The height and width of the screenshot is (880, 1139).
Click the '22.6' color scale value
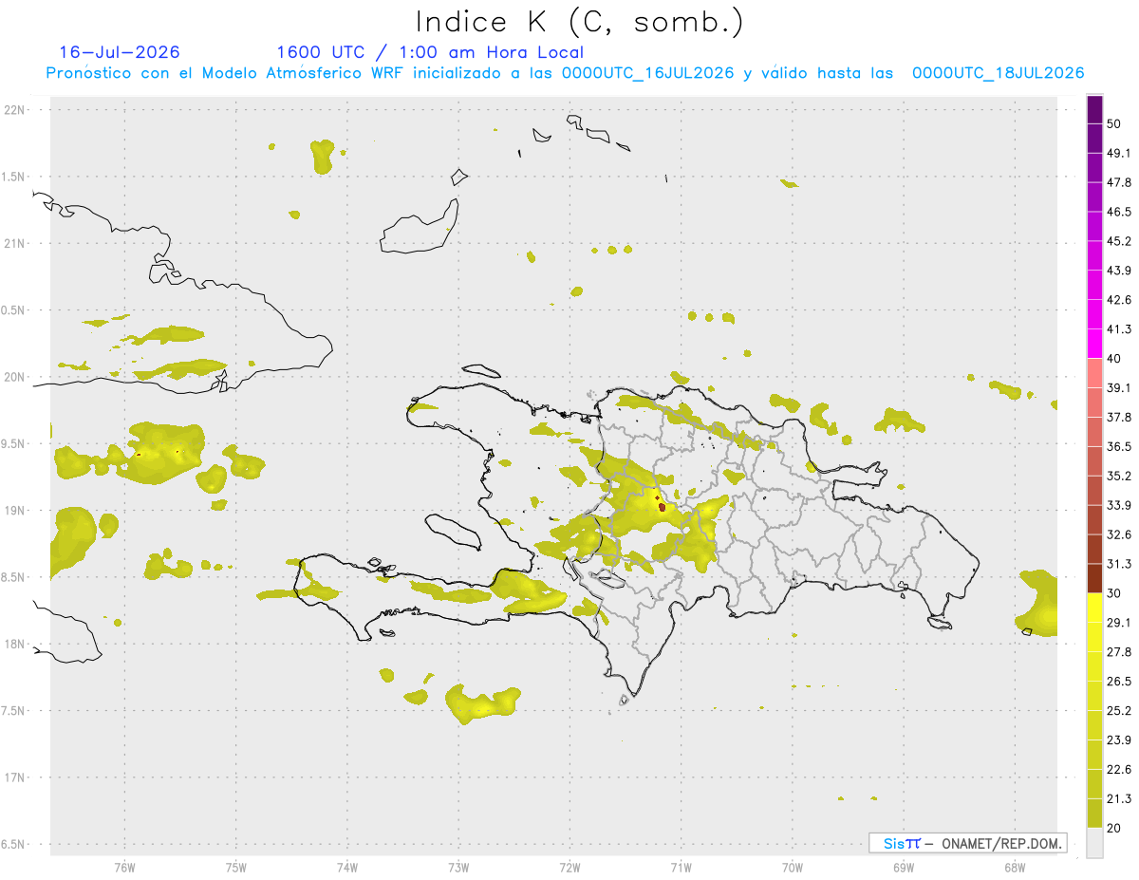[x=1118, y=769]
